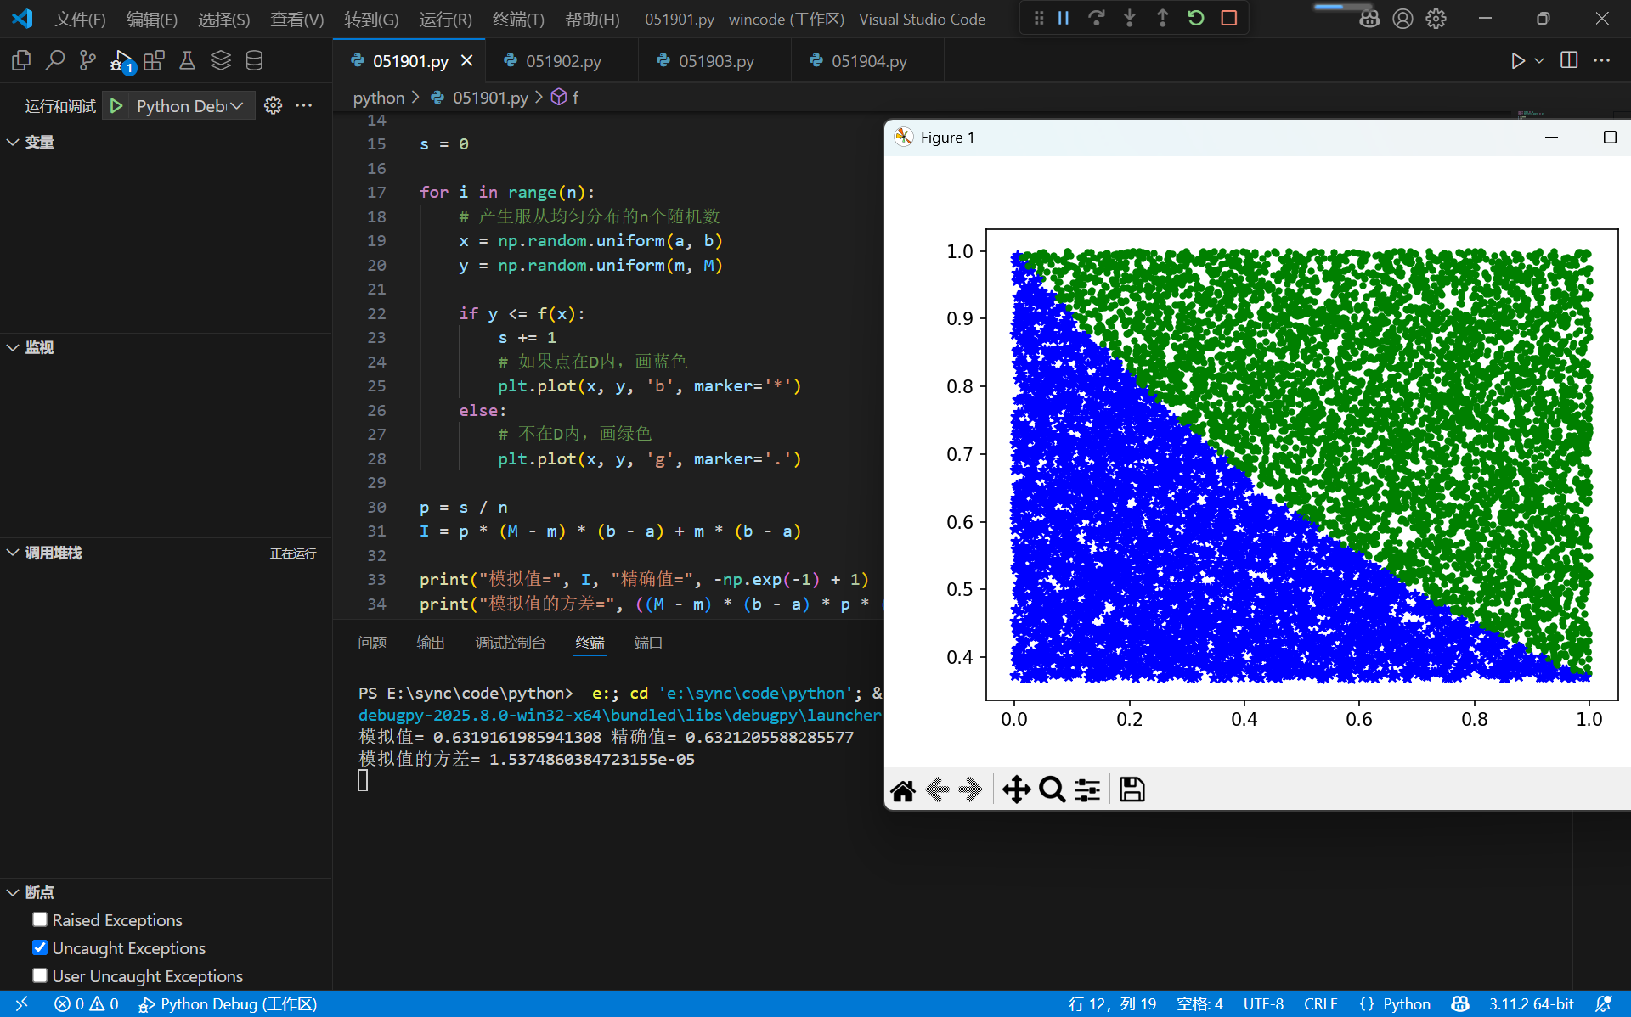Select the matplotlib zoom-to-rectangle tool
This screenshot has height=1017, width=1631.
tap(1052, 789)
